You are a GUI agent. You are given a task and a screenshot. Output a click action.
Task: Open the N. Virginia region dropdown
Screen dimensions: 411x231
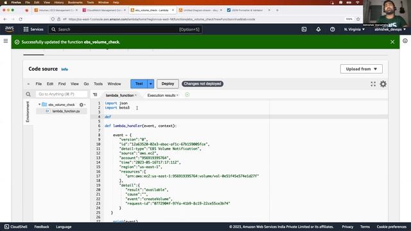pyautogui.click(x=354, y=30)
